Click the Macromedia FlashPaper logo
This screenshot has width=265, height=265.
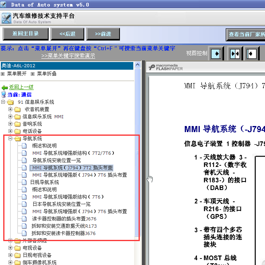166,67
